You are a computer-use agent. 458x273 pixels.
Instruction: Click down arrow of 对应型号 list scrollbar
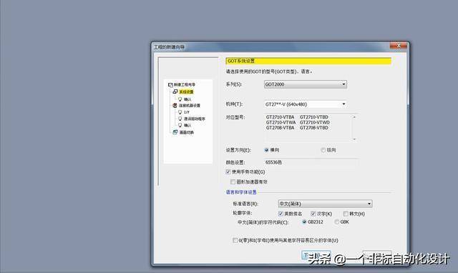tap(354, 139)
